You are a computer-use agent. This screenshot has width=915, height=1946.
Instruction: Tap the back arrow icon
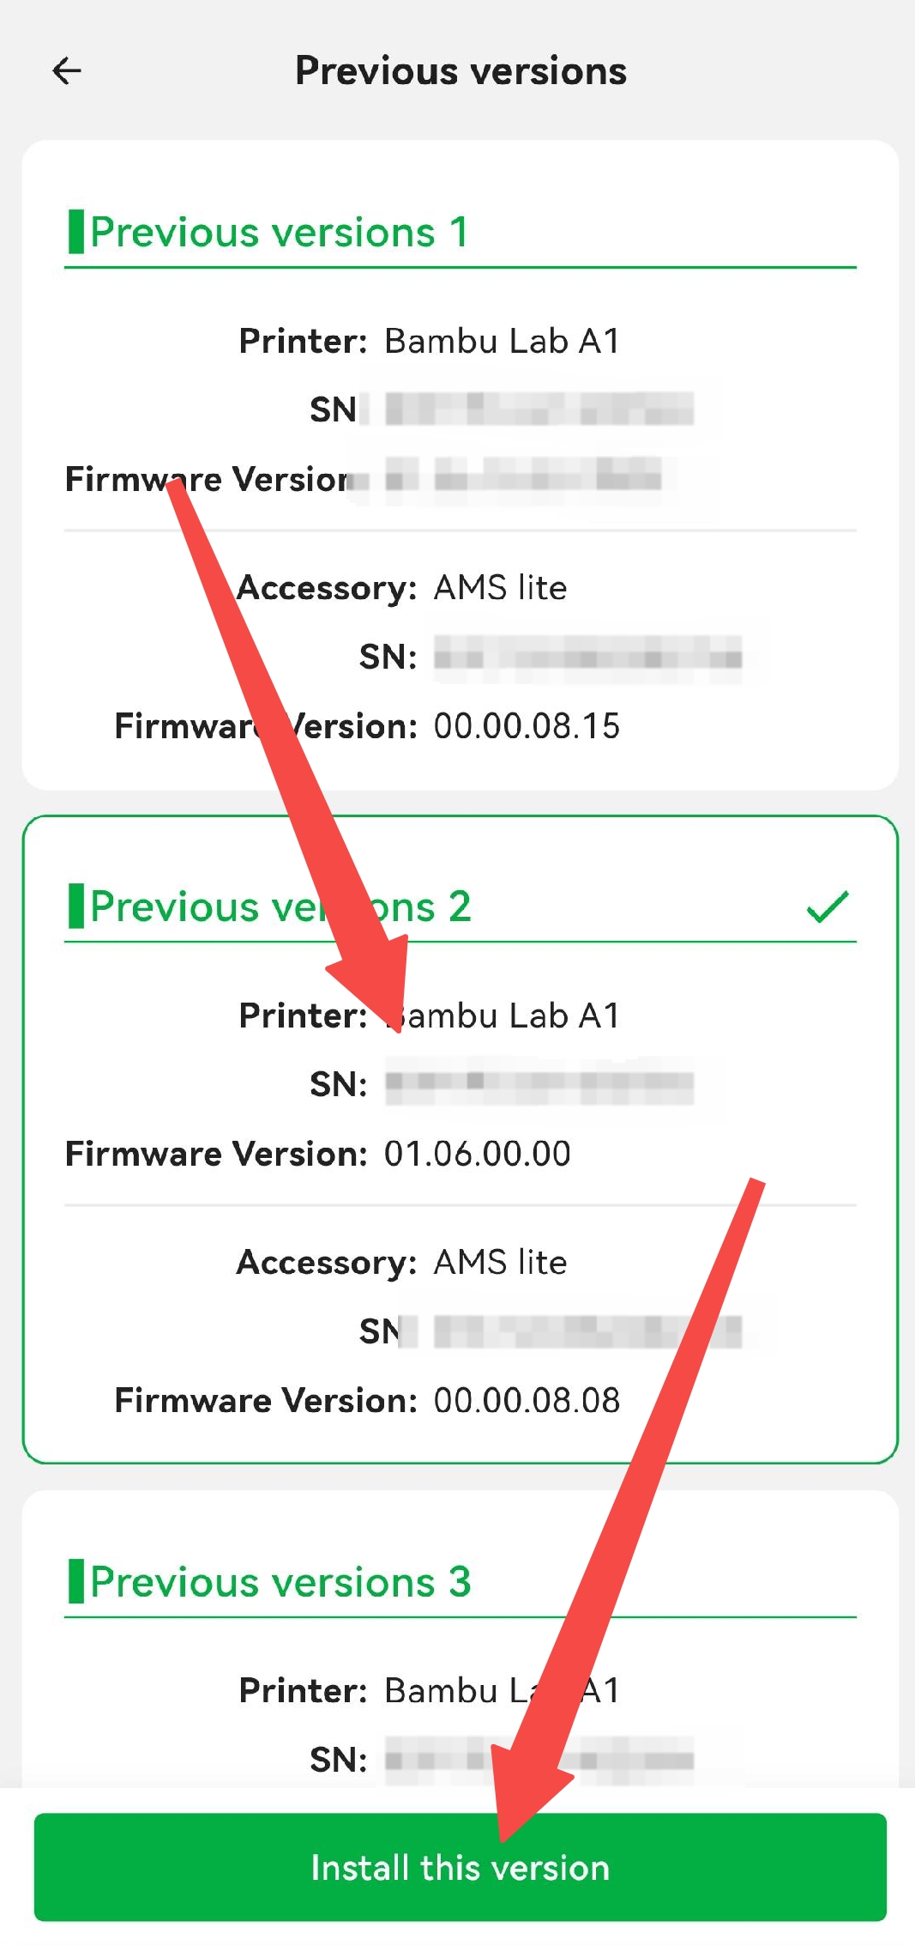pyautogui.click(x=67, y=70)
